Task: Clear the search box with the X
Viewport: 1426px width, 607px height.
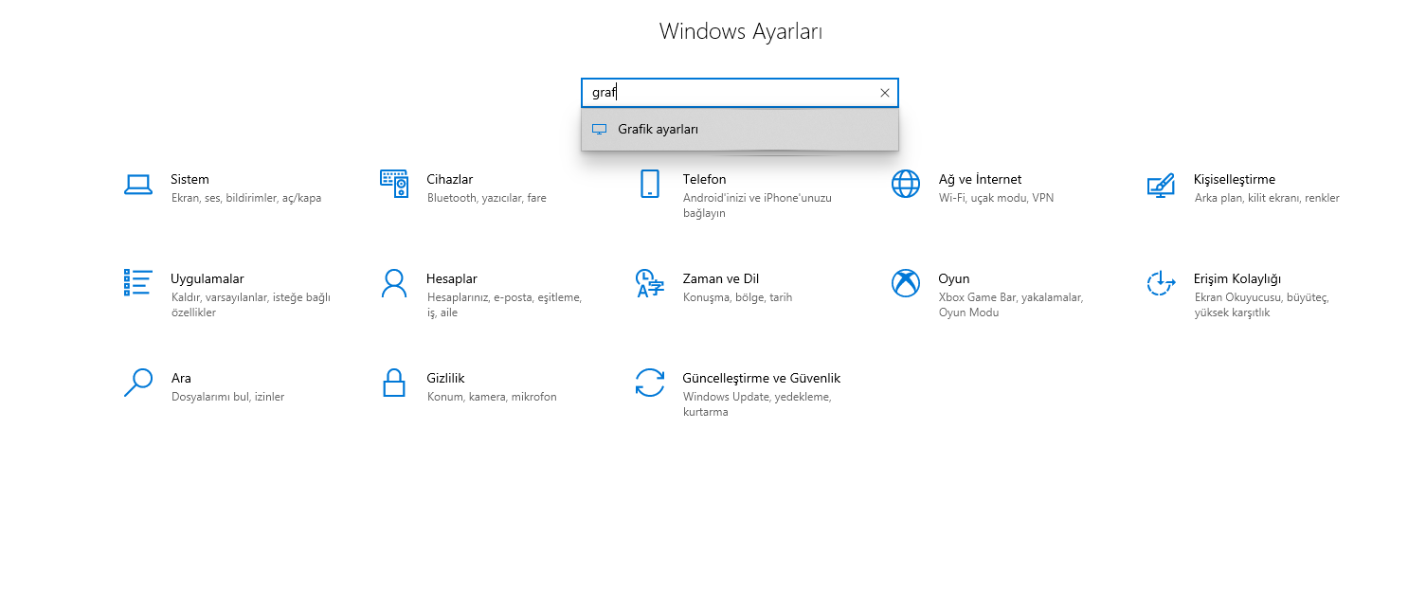Action: [x=885, y=93]
